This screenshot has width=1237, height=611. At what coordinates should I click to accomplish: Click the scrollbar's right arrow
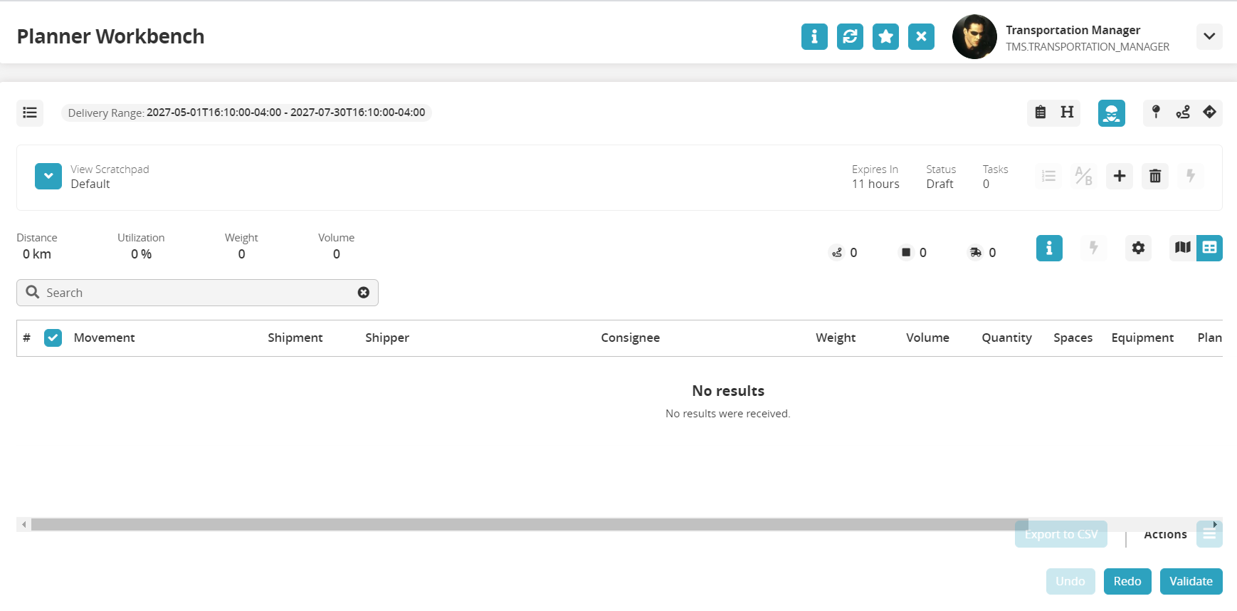click(x=1216, y=525)
